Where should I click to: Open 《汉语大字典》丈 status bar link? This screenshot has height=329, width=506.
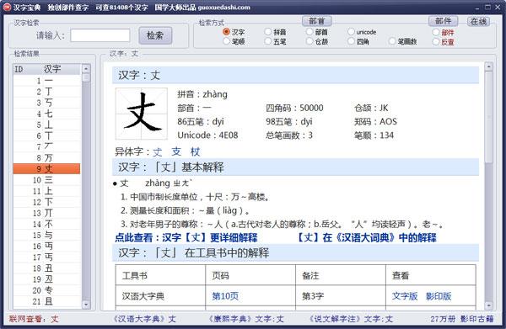pos(144,319)
